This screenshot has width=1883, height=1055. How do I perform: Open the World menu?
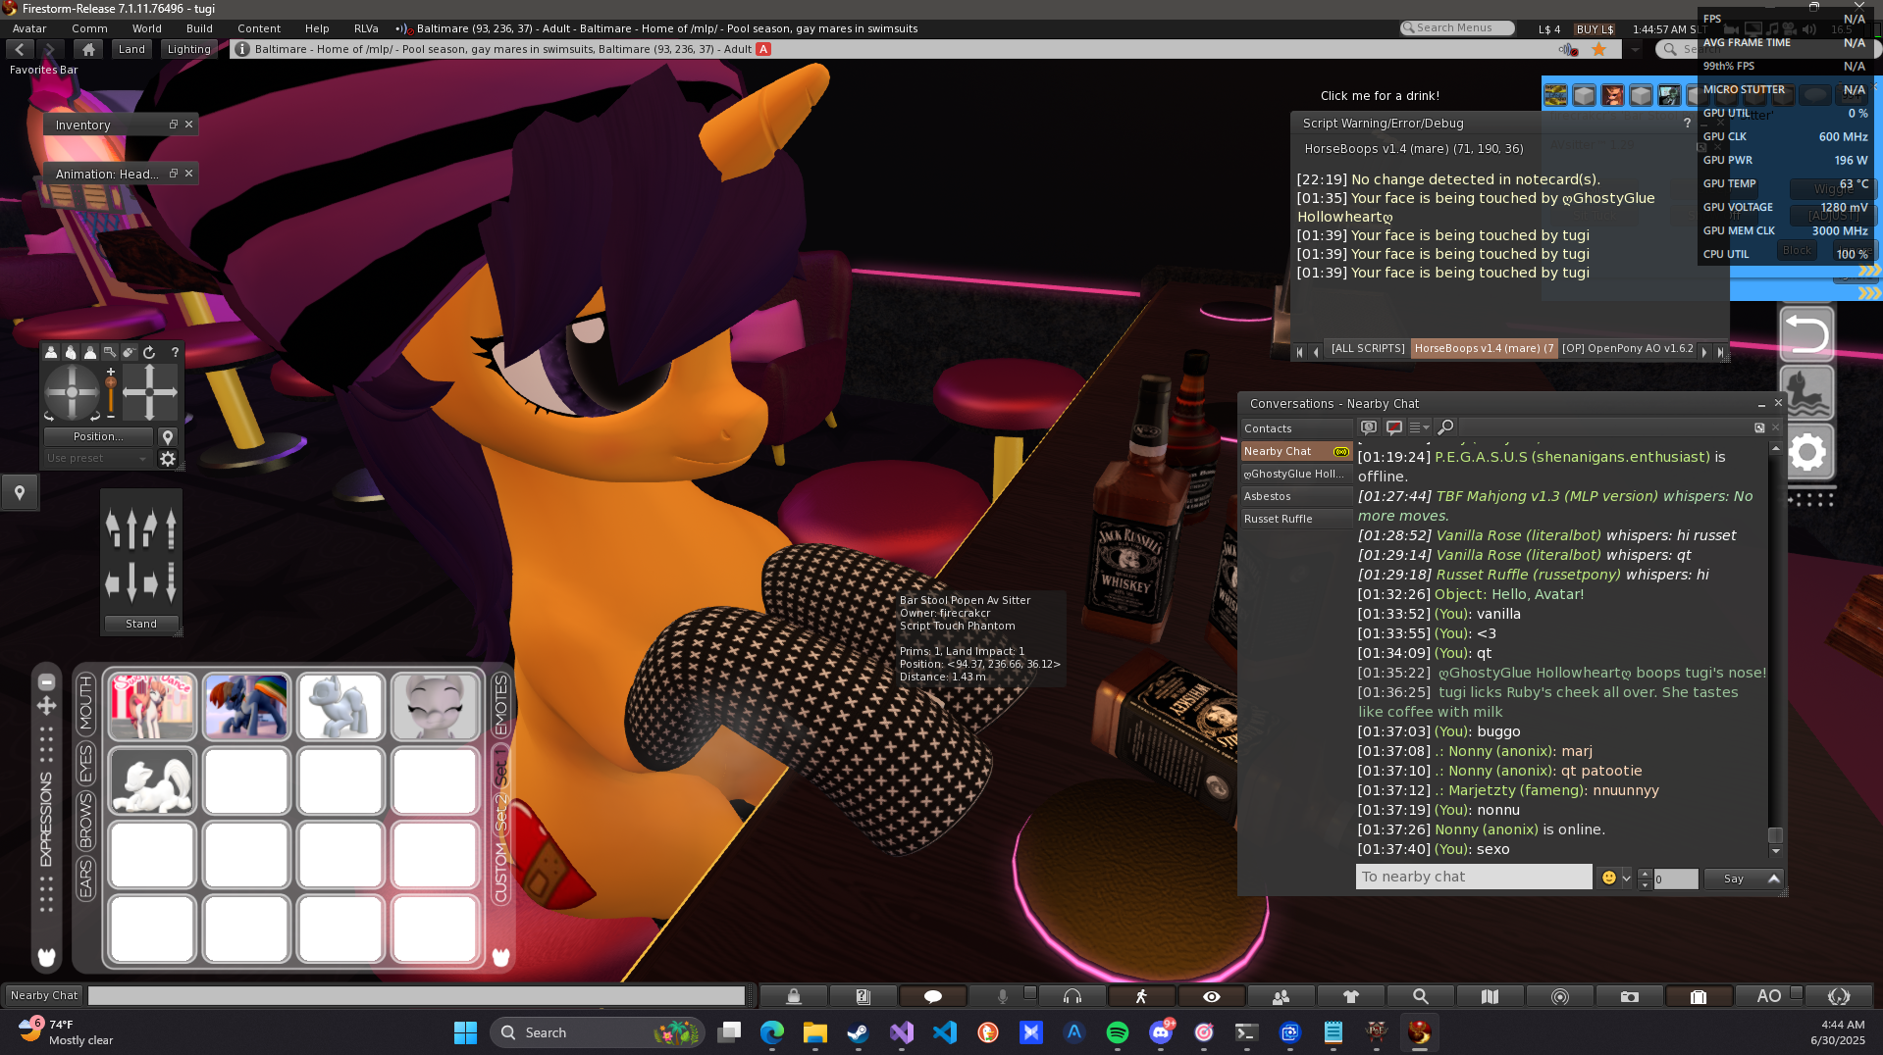click(x=147, y=28)
